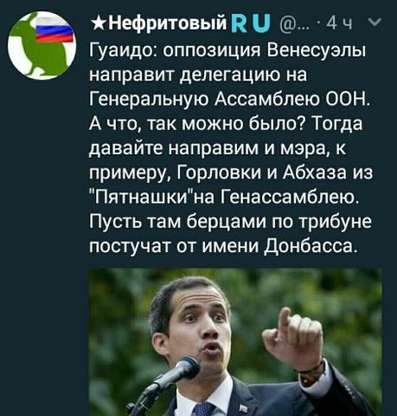Screen dimensions: 397x416
Task: Click the text направит делегацию на
Action: pyautogui.click(x=198, y=75)
